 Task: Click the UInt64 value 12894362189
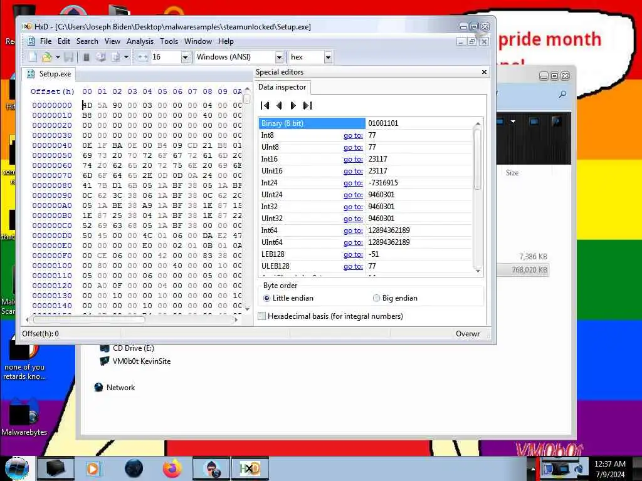[x=389, y=242]
